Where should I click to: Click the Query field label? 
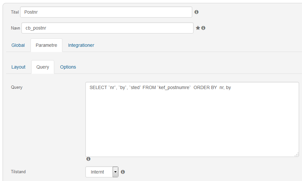(x=17, y=87)
